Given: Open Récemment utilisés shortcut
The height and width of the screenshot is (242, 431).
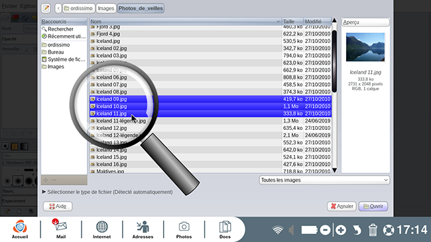Looking at the screenshot, I should point(64,36).
